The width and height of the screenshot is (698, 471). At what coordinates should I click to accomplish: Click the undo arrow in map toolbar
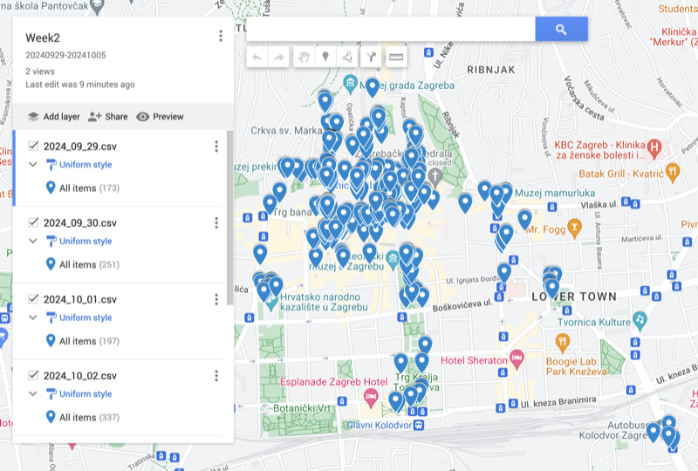[x=257, y=58]
